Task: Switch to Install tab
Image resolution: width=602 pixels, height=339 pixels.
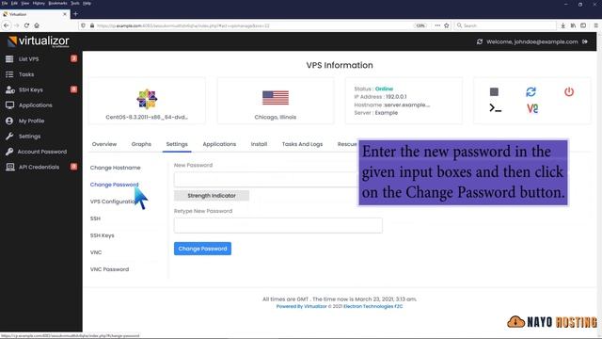Action: 259,144
